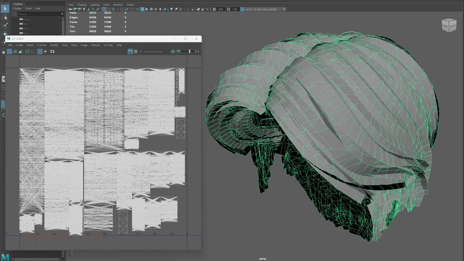Click the use all lights bulb icon
464x261 pixels.
[160, 9]
